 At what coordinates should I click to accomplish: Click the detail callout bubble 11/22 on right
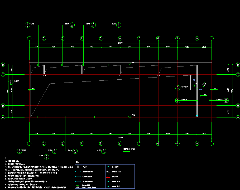tap(226, 100)
